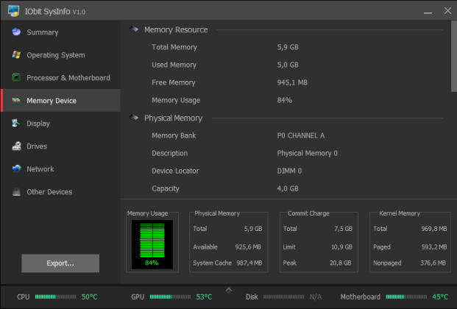This screenshot has width=457, height=309.
Task: Click the Kernel Memory Total 969,8 MB
Action: pyautogui.click(x=434, y=229)
